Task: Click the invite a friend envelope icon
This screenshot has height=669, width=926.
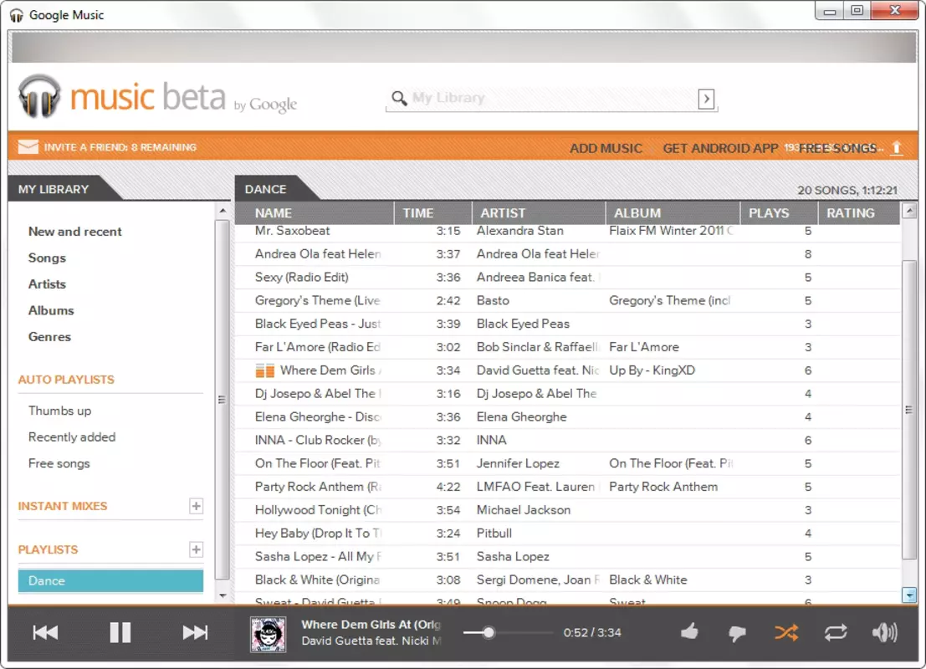Action: tap(28, 147)
